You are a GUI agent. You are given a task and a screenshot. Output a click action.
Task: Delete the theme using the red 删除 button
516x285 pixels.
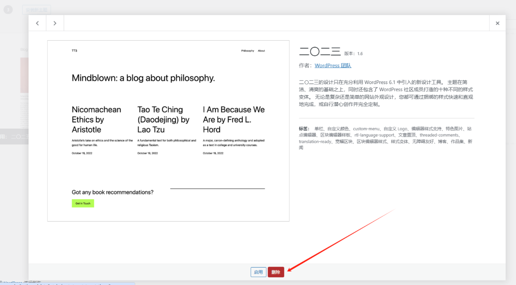(276, 272)
